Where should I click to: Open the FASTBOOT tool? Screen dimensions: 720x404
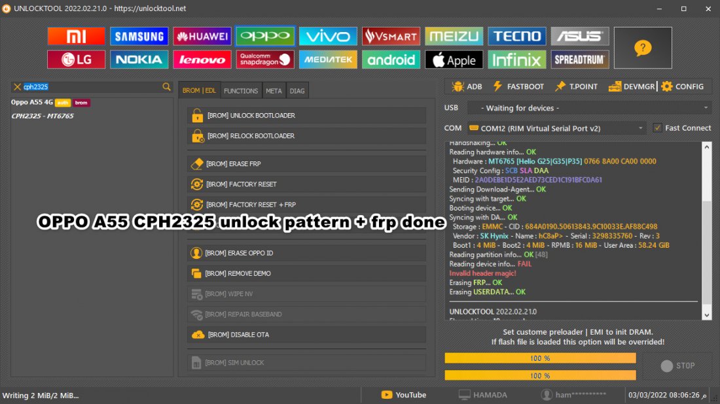pos(518,86)
